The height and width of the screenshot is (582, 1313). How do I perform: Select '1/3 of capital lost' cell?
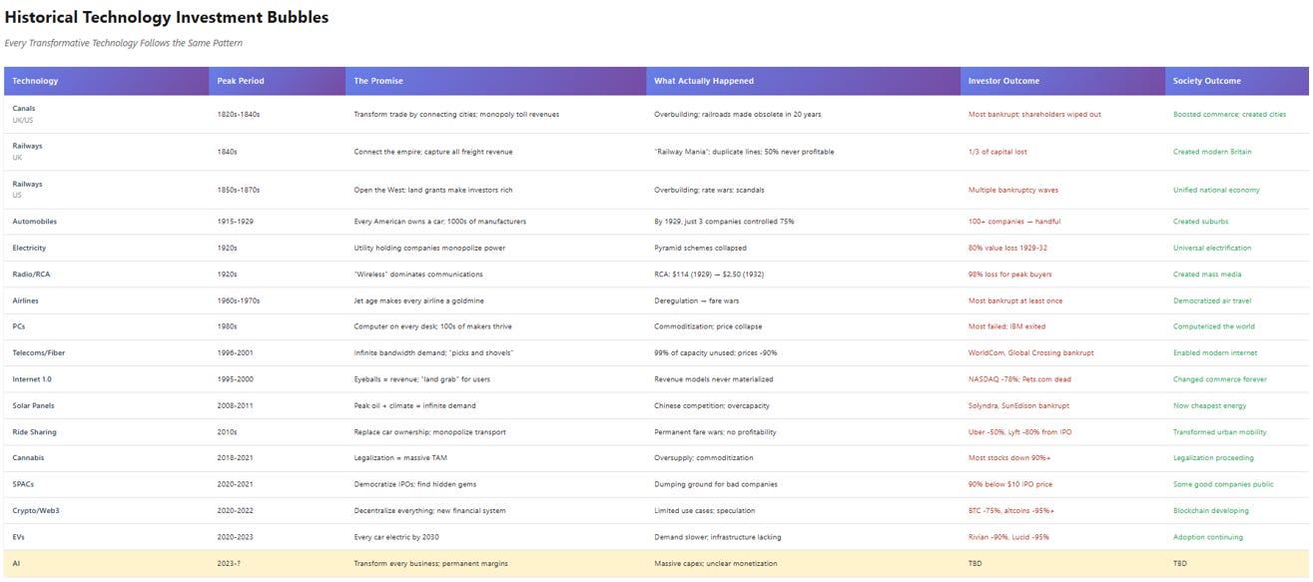point(1062,152)
